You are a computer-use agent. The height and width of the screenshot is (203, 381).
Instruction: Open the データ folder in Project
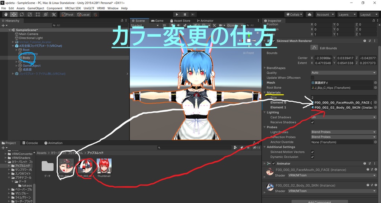pos(47,168)
